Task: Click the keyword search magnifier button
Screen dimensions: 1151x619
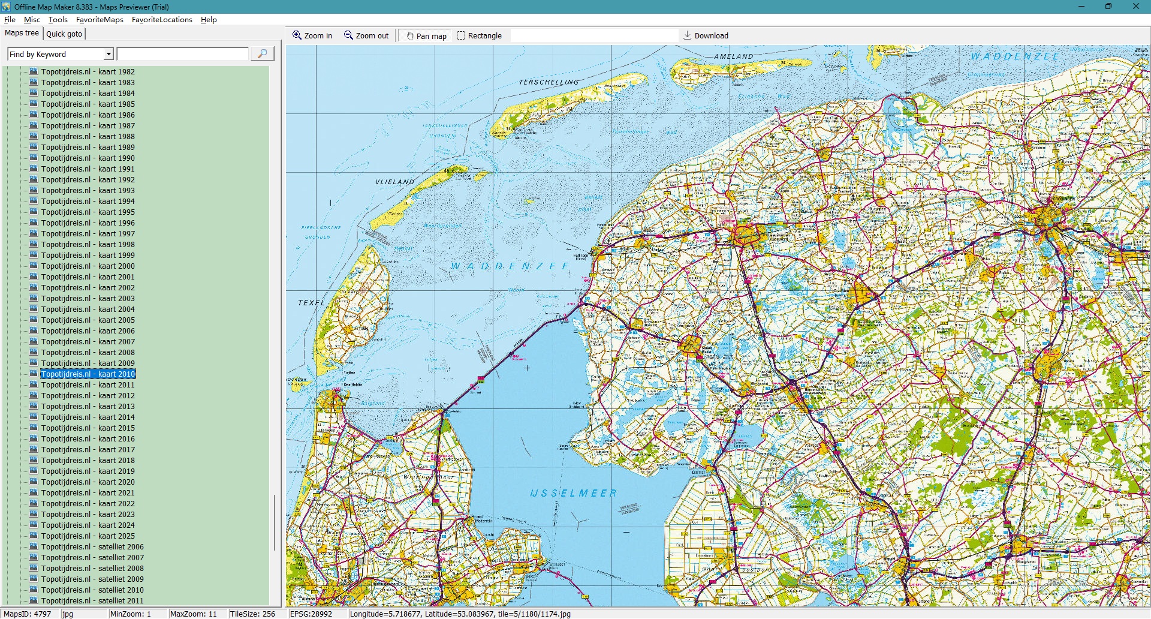Action: pyautogui.click(x=262, y=54)
